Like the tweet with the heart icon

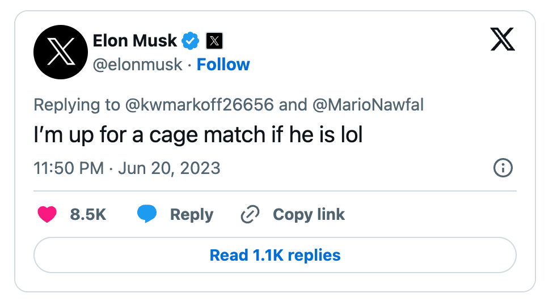pyautogui.click(x=47, y=214)
